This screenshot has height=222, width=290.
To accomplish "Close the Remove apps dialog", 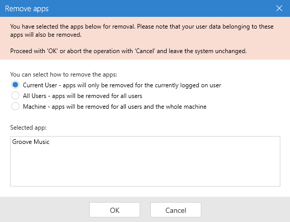I will pyautogui.click(x=279, y=8).
